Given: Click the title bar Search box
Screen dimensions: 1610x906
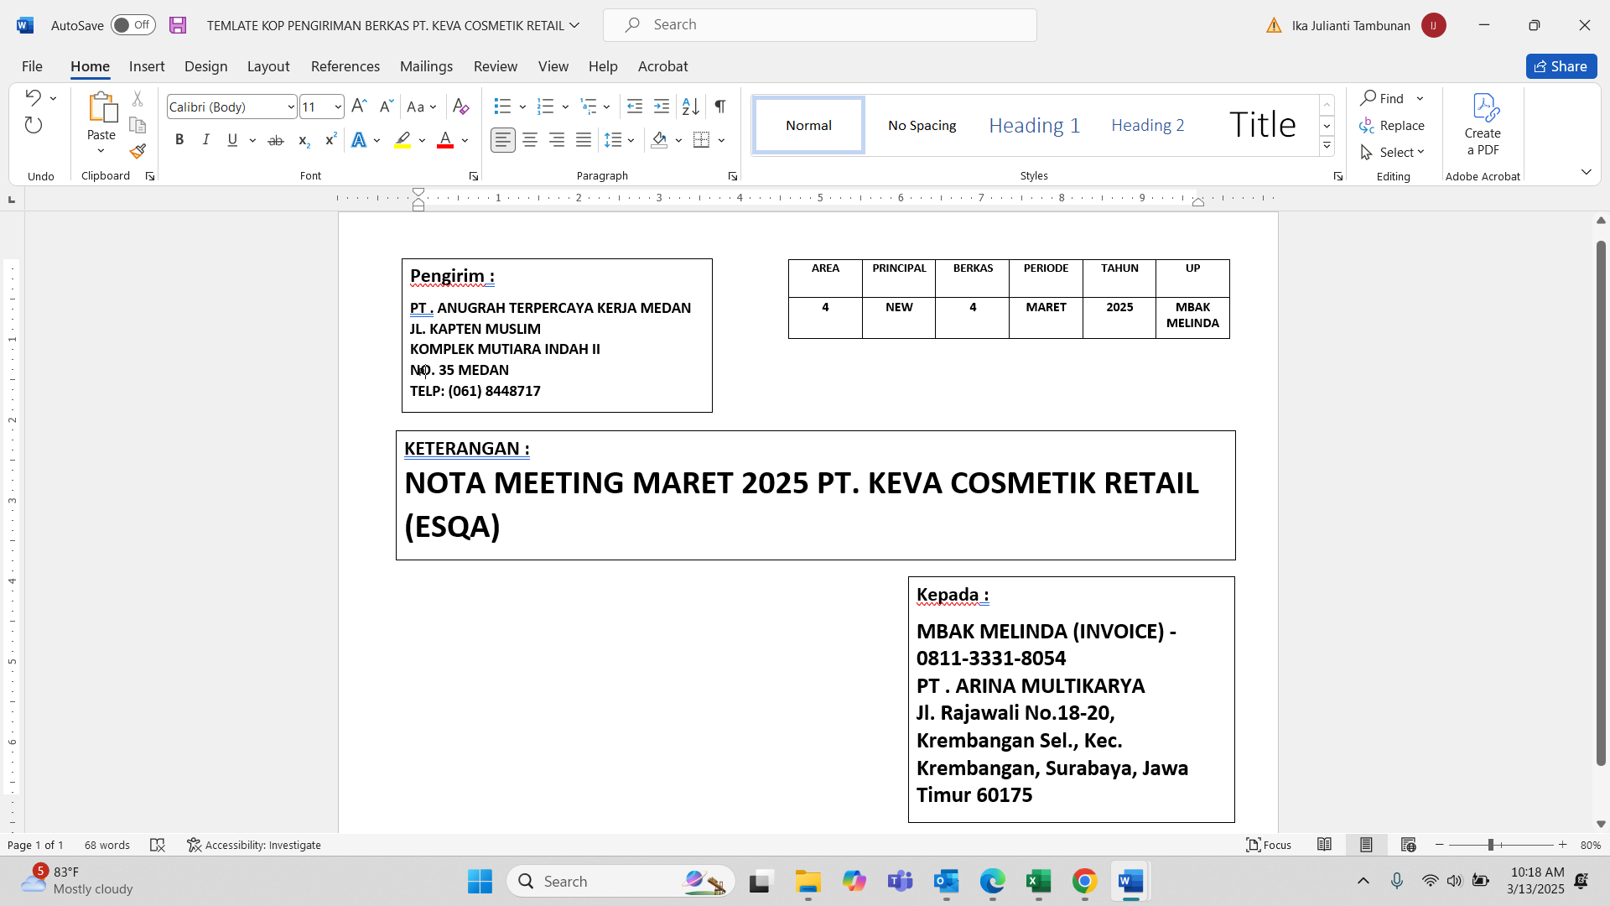Looking at the screenshot, I should click(820, 25).
